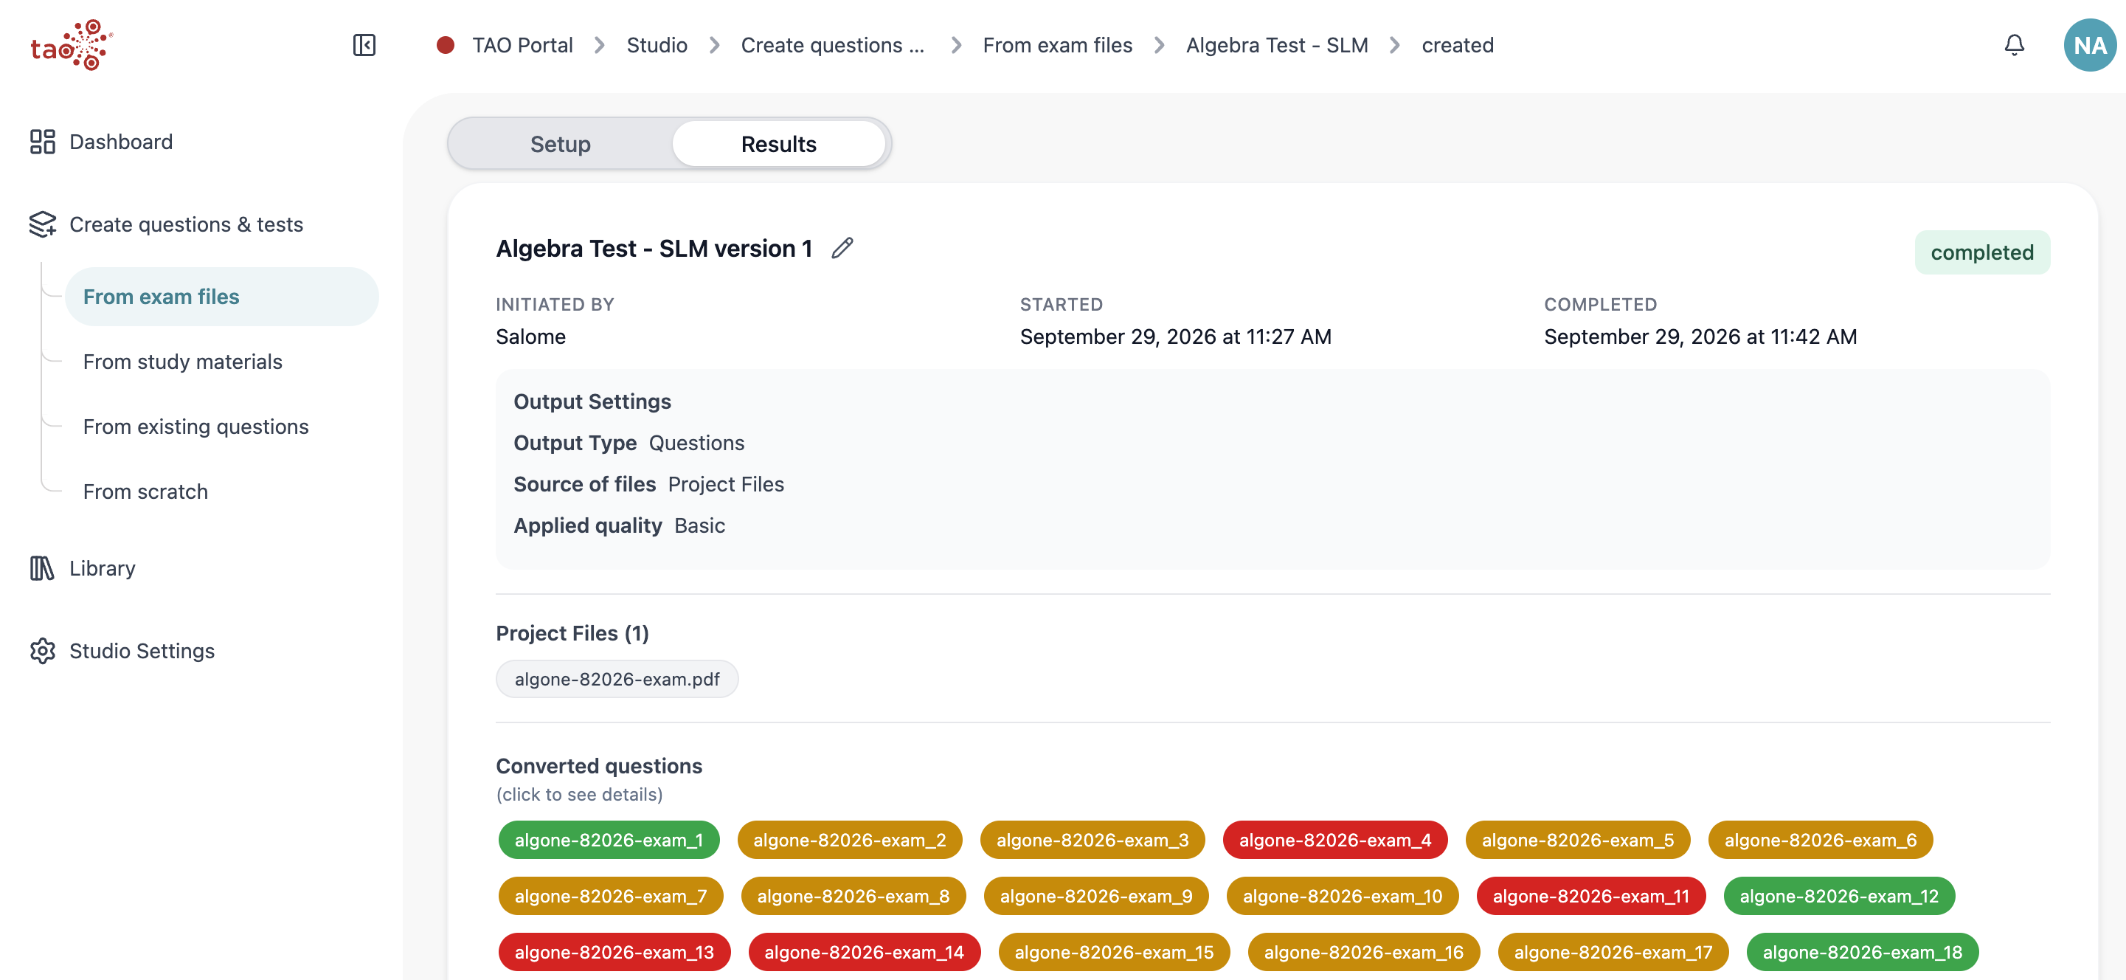Open question algone-82026-exam_4

coord(1334,840)
